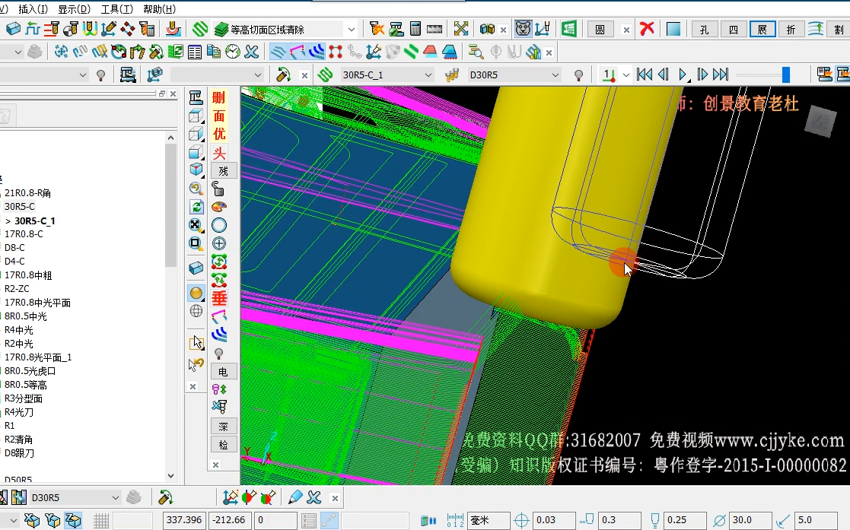Select the shaded sphere view icon

point(196,294)
